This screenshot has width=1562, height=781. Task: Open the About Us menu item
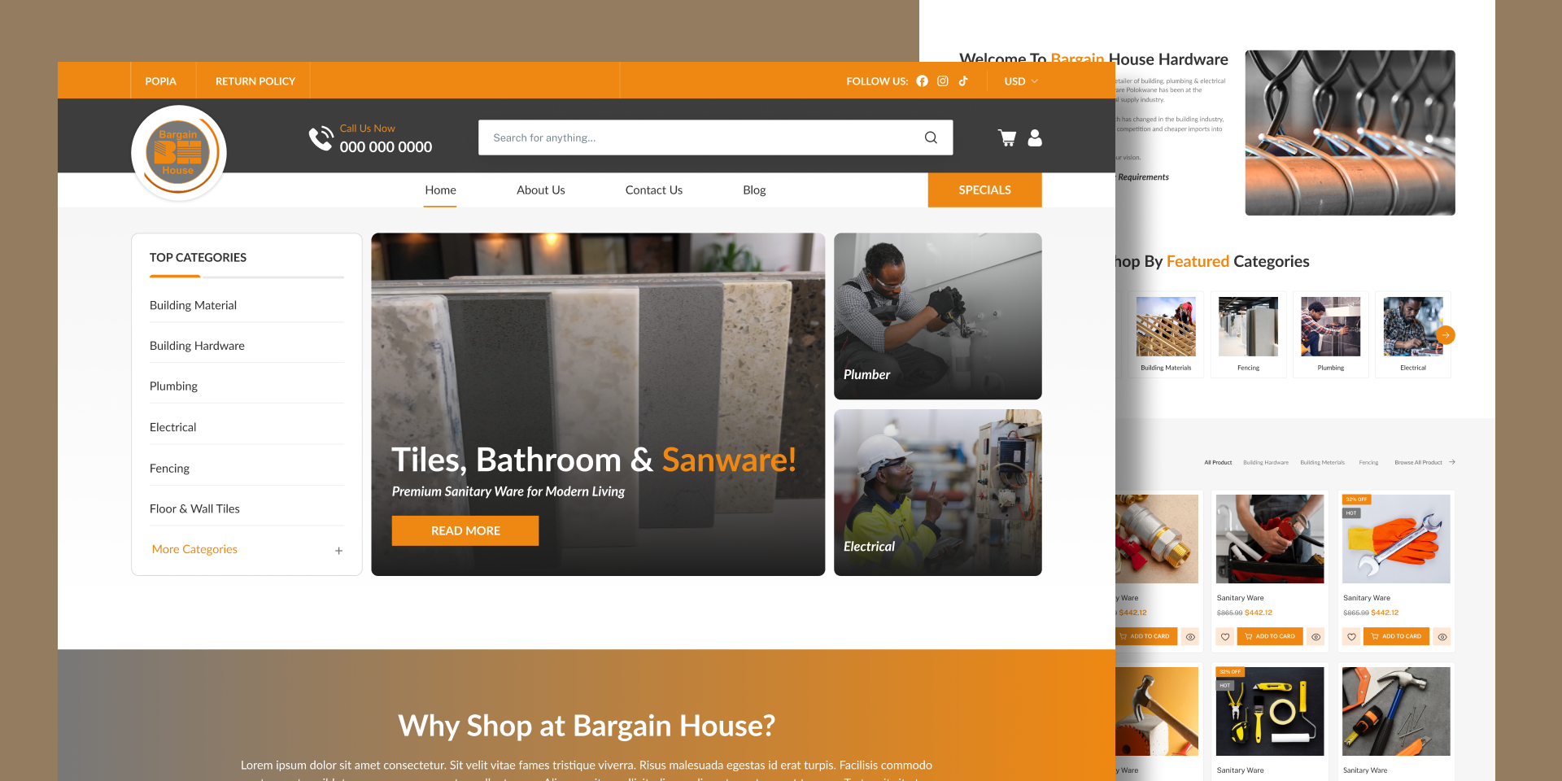point(541,190)
